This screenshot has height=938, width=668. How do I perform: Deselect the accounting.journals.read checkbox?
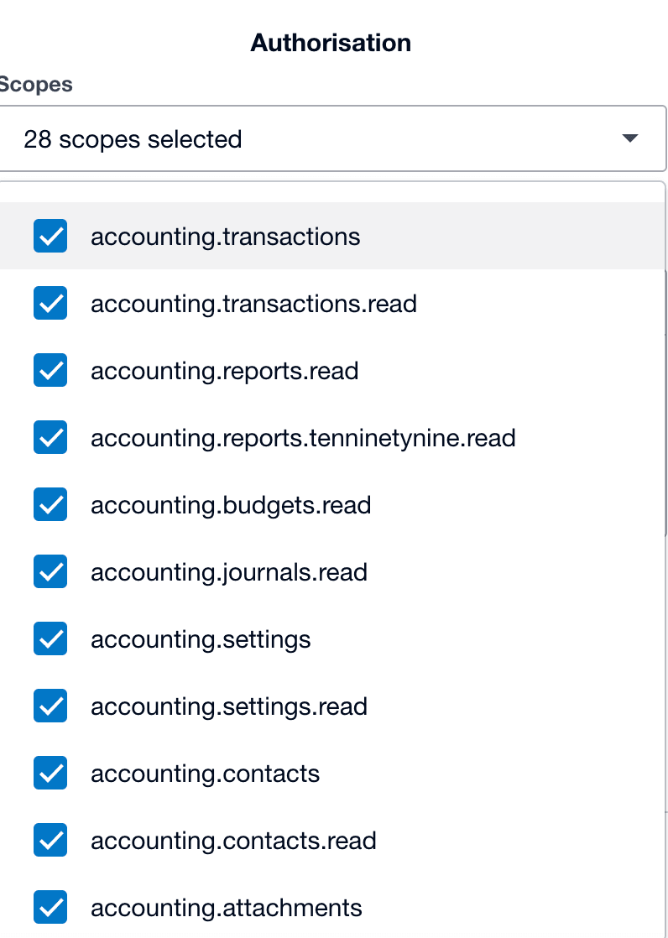pos(50,571)
